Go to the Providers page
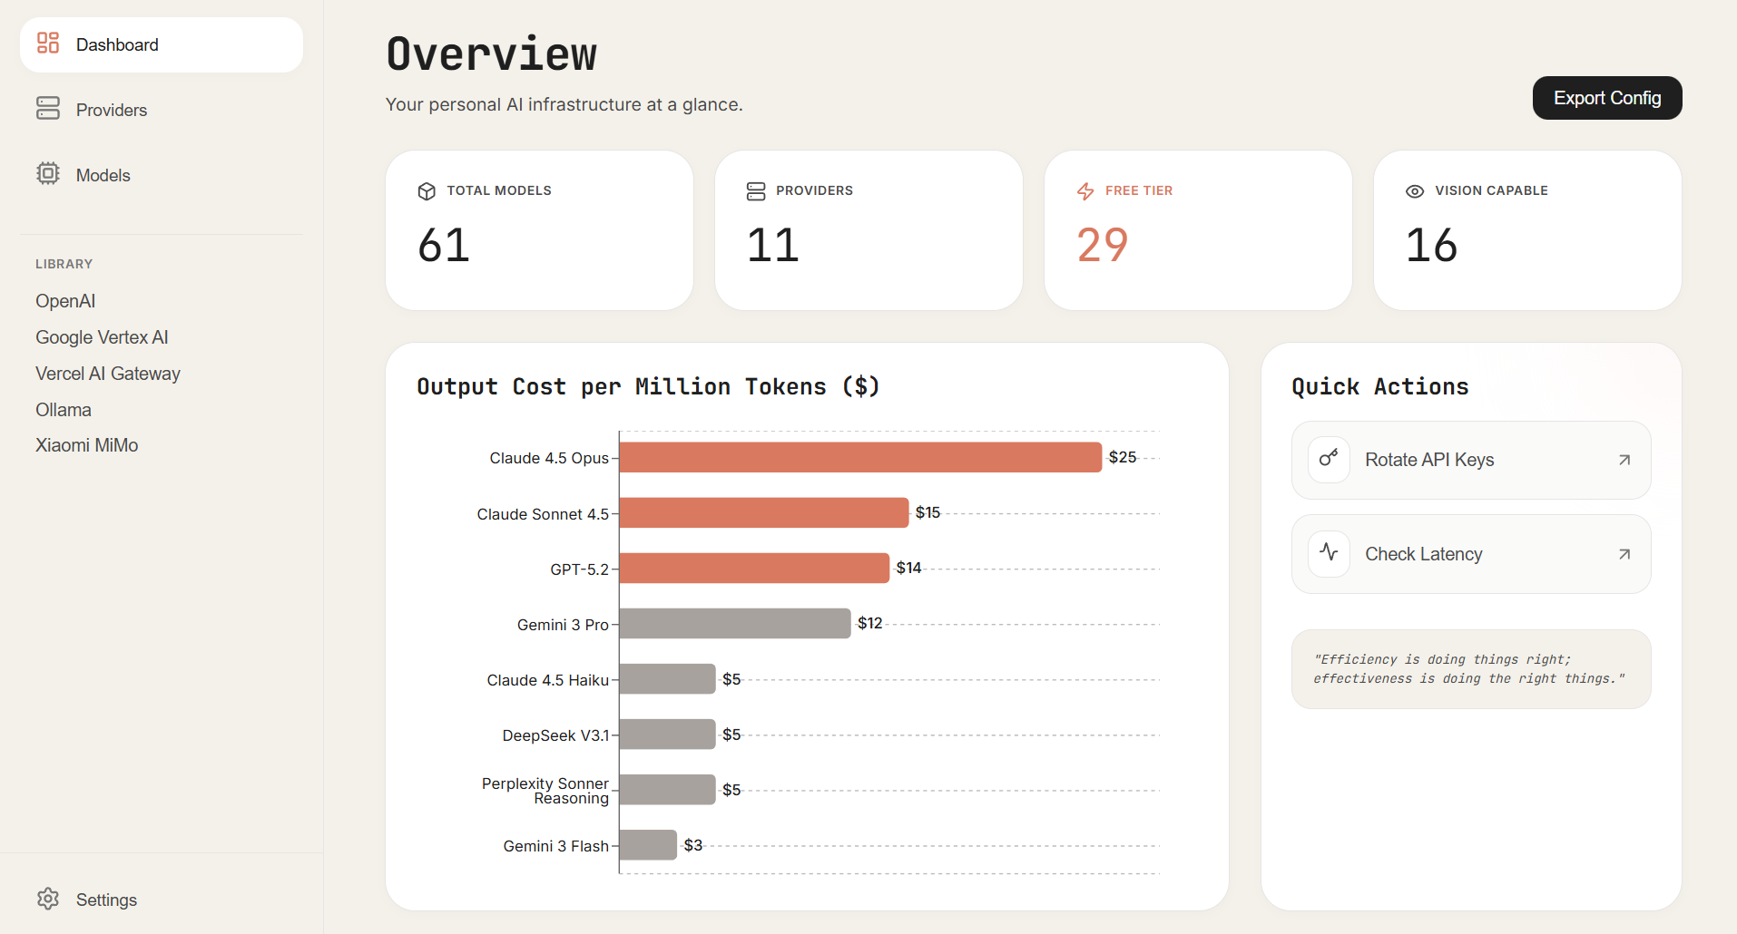Image resolution: width=1737 pixels, height=934 pixels. click(x=111, y=110)
